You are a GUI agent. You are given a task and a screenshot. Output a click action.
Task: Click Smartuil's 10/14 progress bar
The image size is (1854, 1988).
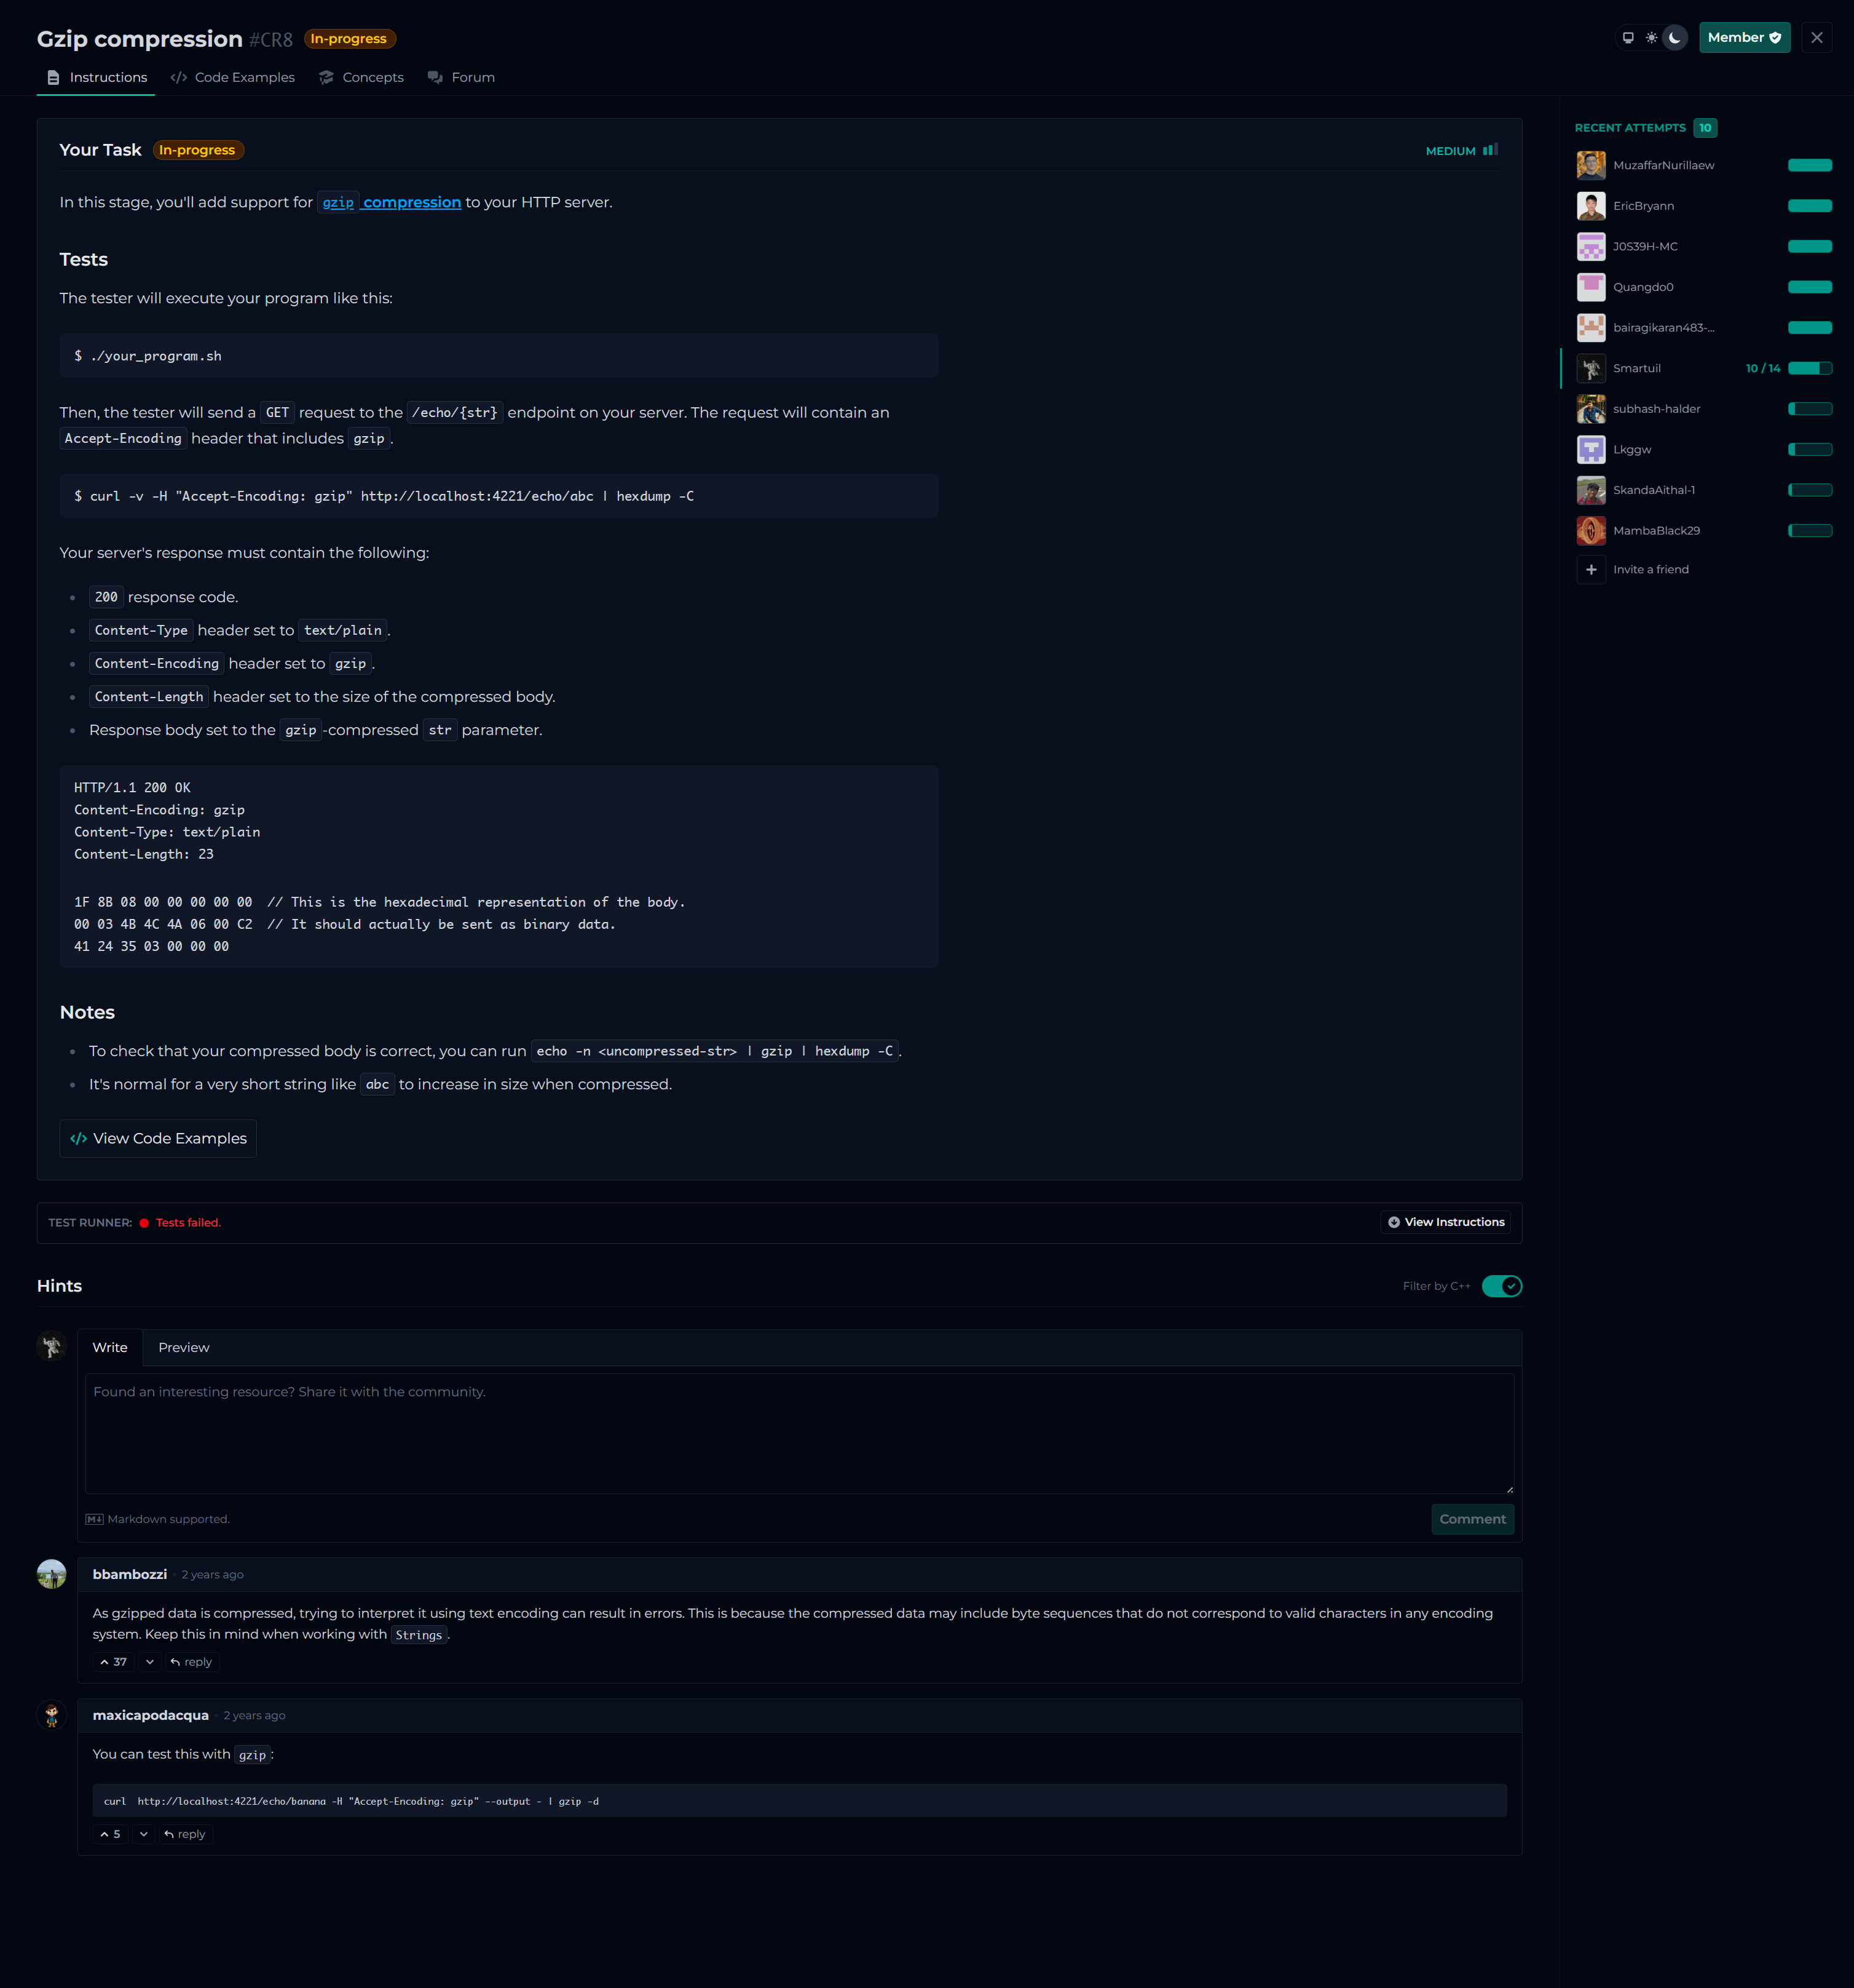pyautogui.click(x=1809, y=368)
